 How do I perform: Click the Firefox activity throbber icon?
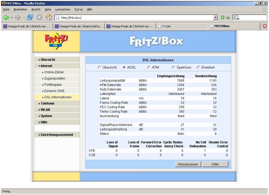click(264, 9)
